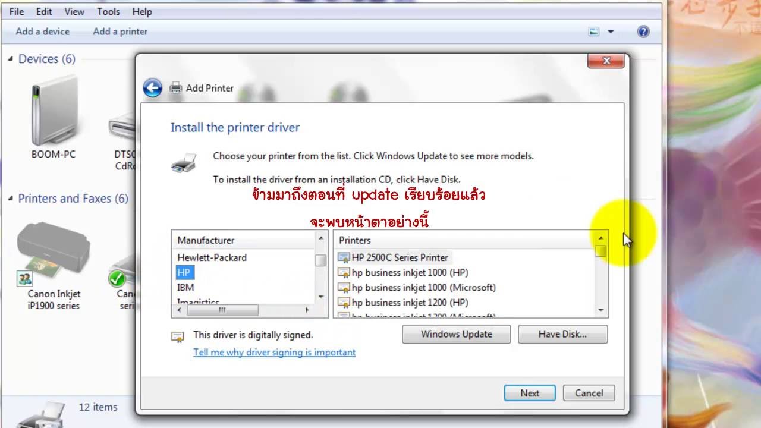Screen dimensions: 761x428
Task: Click Manufacturer list scroll left arrow
Action: click(179, 310)
